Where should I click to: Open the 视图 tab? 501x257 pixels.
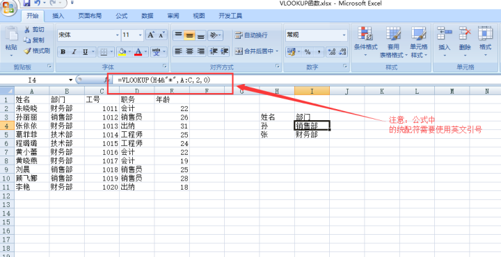pos(199,16)
